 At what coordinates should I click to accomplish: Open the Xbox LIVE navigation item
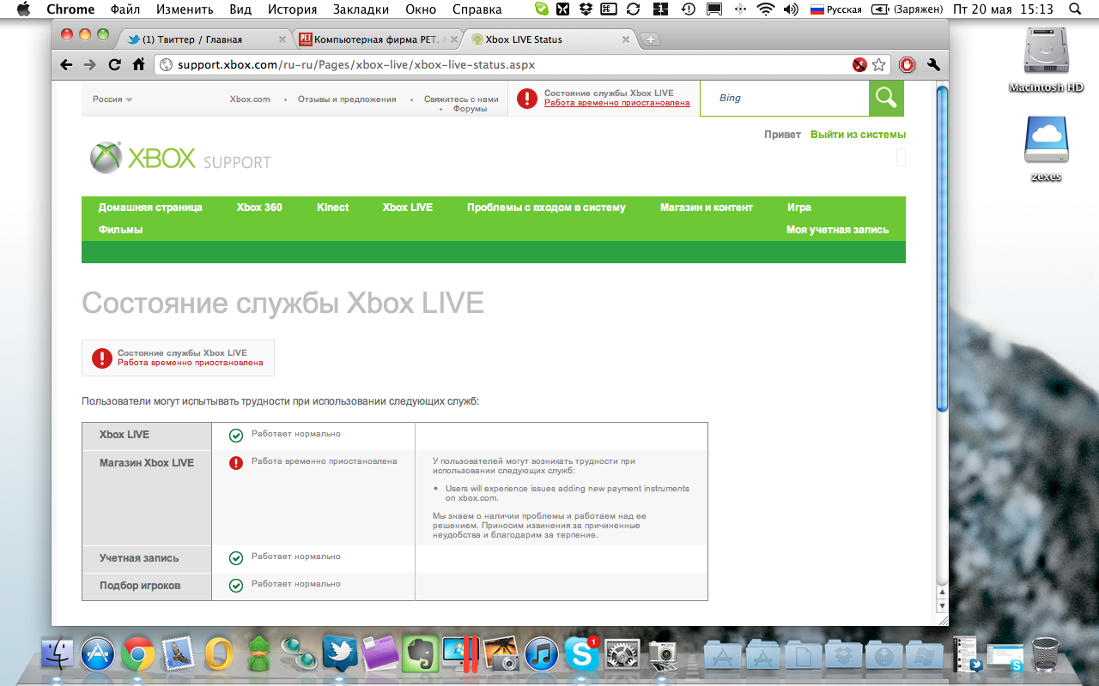click(x=407, y=208)
